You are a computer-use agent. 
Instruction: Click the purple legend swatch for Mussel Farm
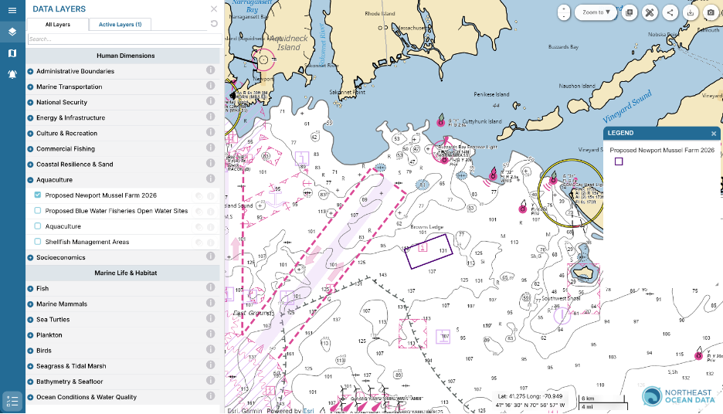619,161
